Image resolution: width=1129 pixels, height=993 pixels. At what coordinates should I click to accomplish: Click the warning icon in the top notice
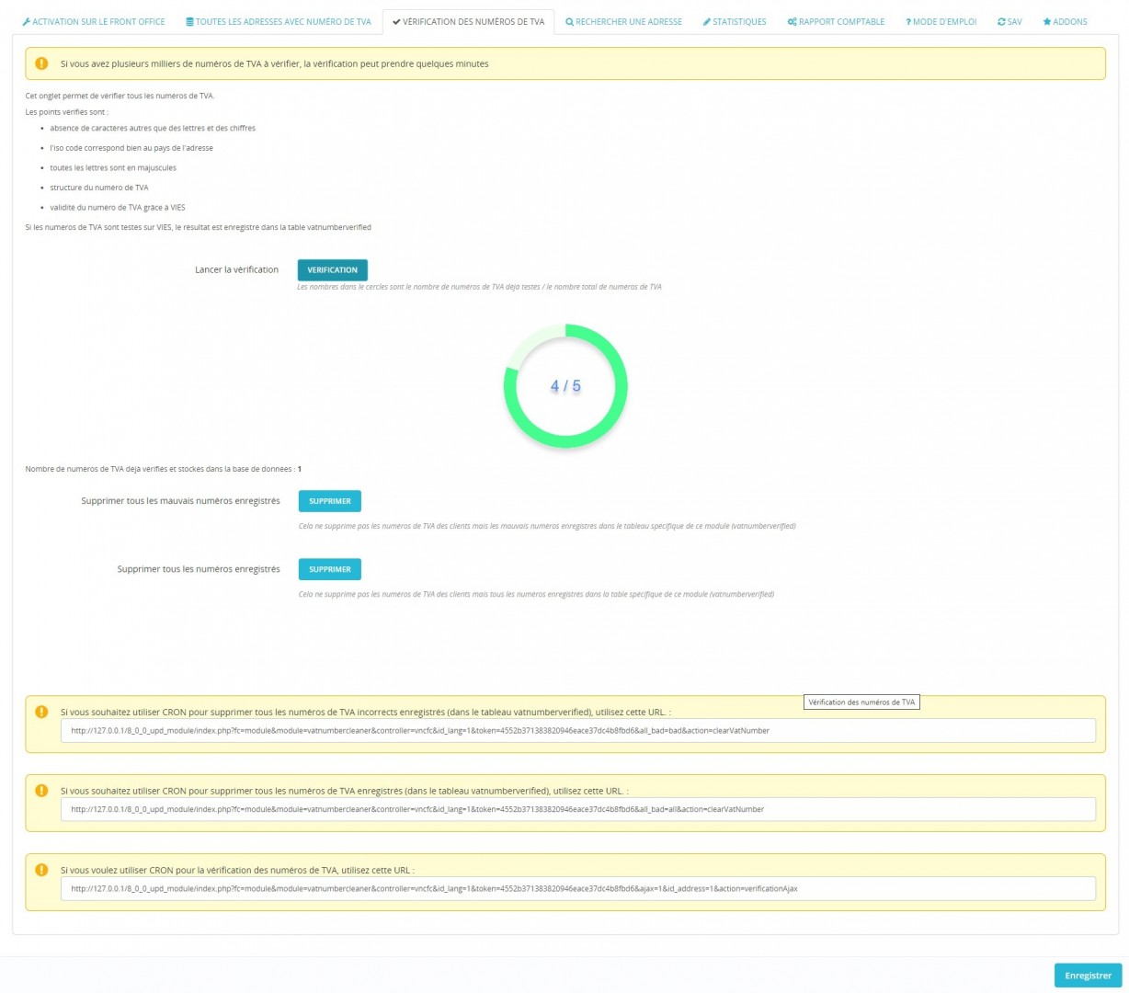(41, 63)
